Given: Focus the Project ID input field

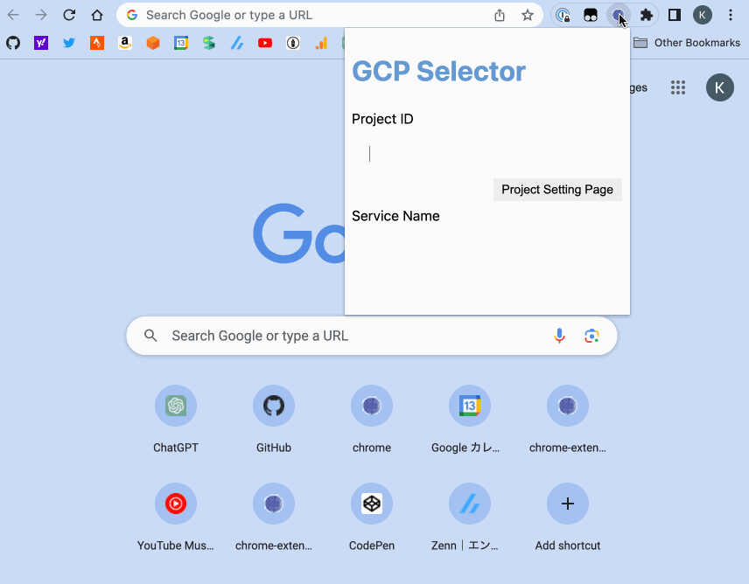Looking at the screenshot, I should 486,154.
